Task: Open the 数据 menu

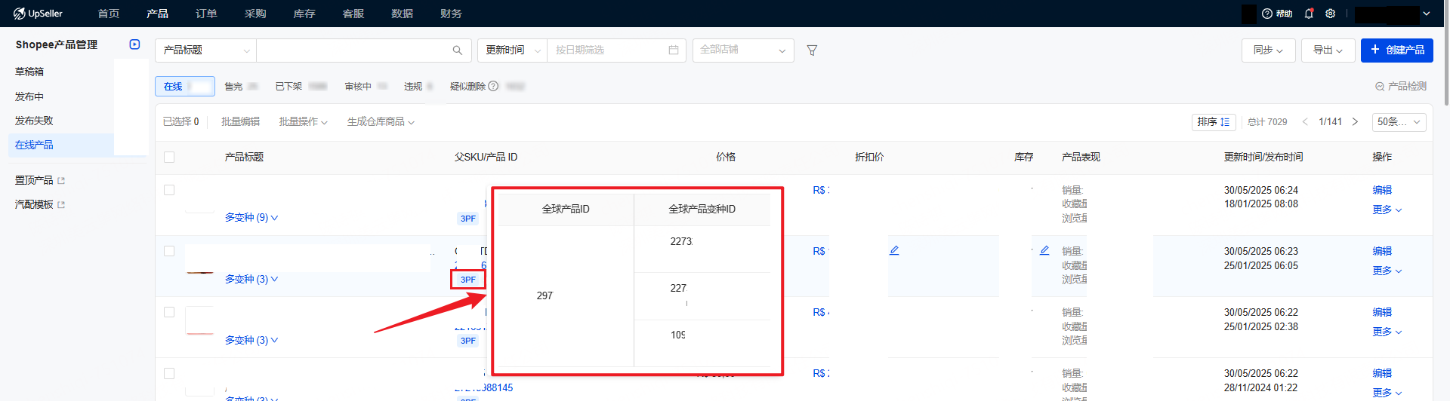Action: 402,14
